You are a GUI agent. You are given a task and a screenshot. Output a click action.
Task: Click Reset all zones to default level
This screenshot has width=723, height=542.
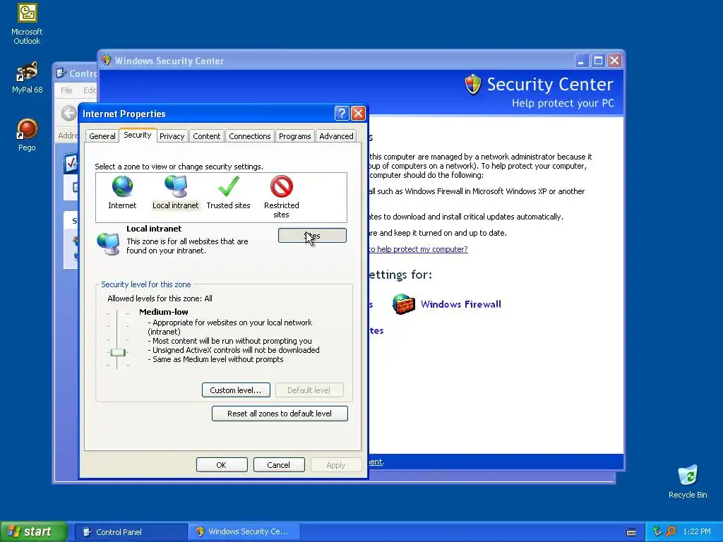click(280, 414)
